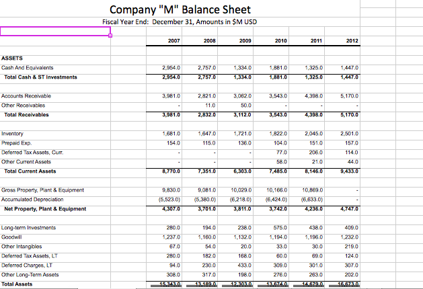
Task: Select the Goodwill row label
Action: click(13, 237)
